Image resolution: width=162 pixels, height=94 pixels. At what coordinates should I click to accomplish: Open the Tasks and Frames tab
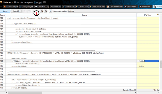[x=115, y=7]
